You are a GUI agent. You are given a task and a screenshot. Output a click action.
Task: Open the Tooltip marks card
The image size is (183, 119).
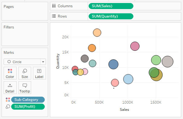click(25, 88)
